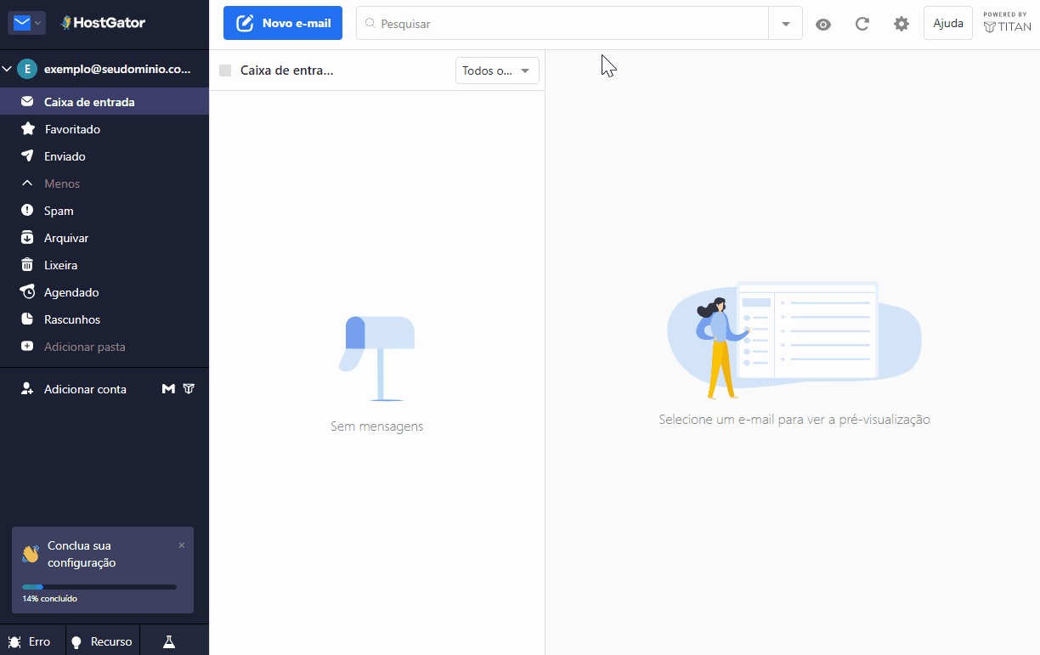The image size is (1040, 655).
Task: Open the Arquivar folder
Action: tap(105, 238)
